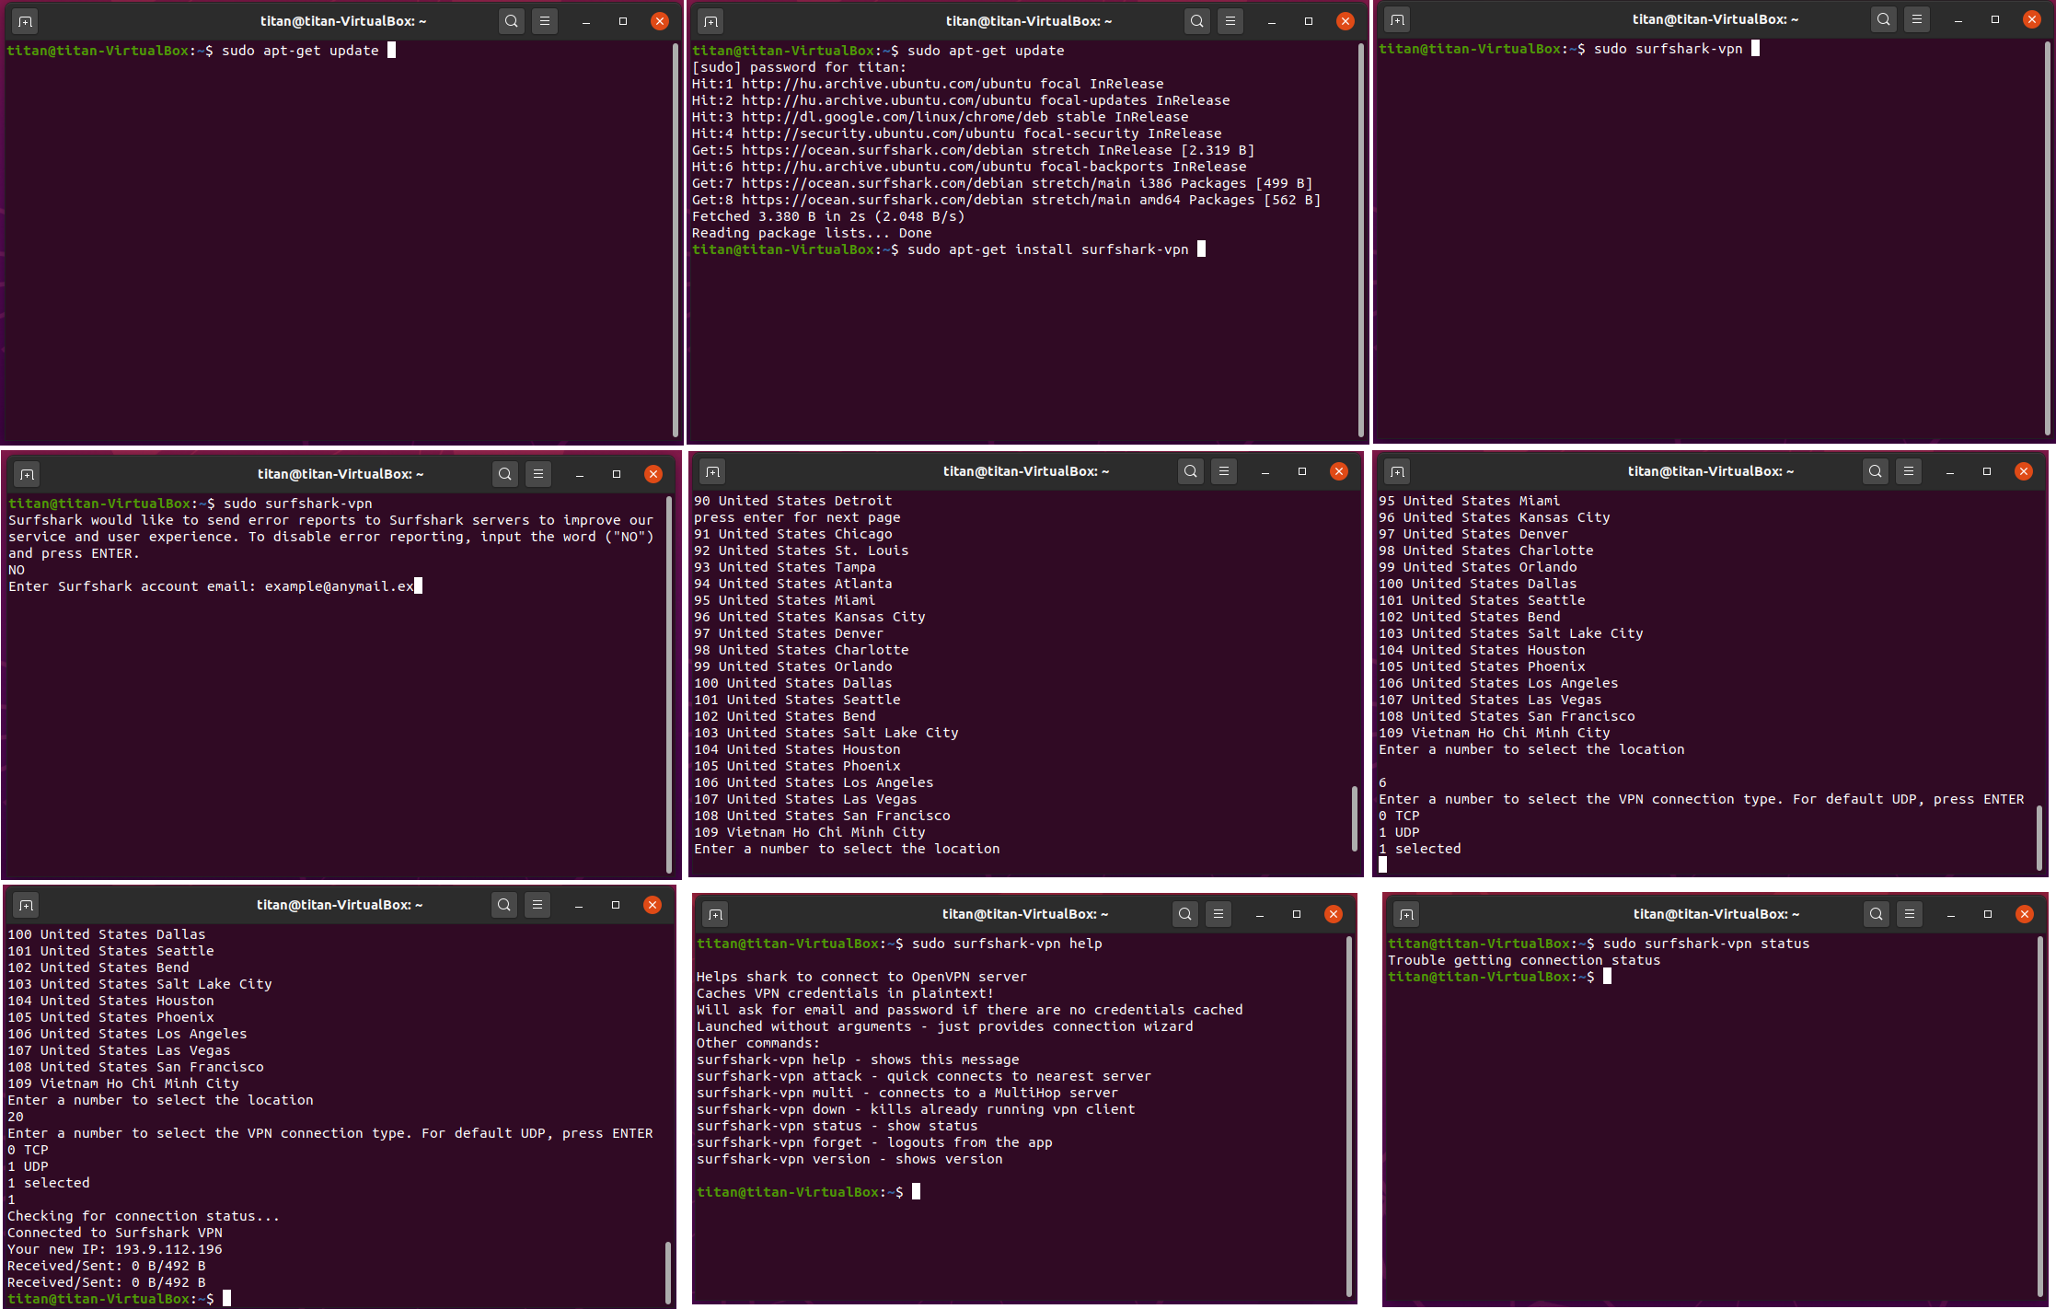New tab icon in the 'surfshark-vpn status' terminal
Screen dimensions: 2056x1309
[x=1406, y=914]
